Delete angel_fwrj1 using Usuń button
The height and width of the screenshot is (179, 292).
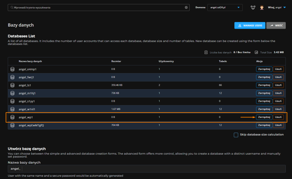(x=278, y=77)
